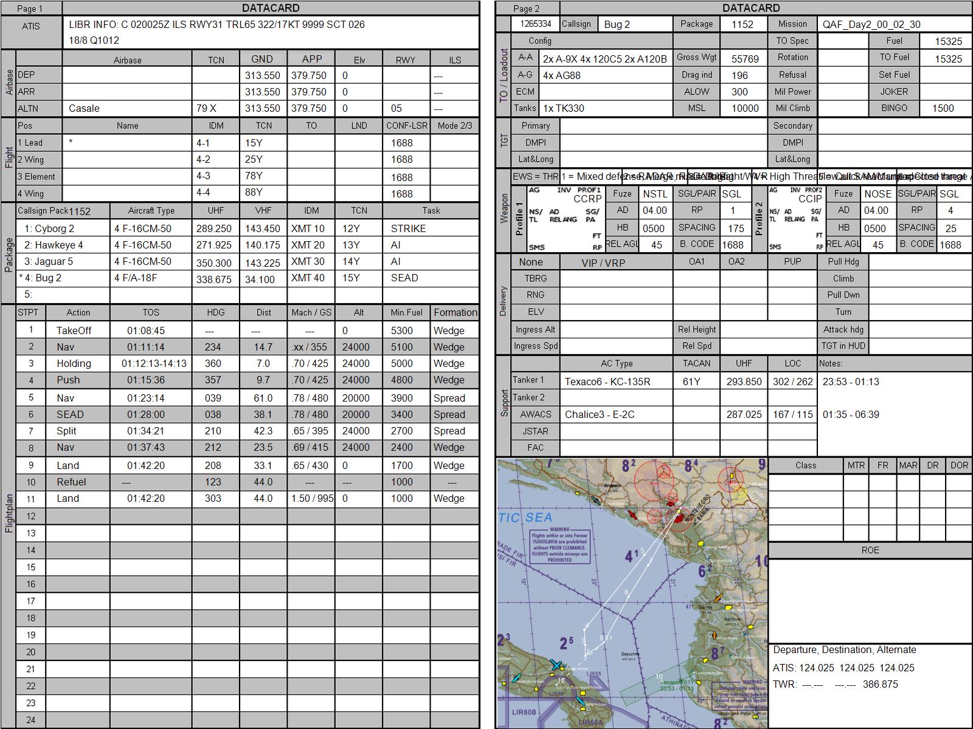Select package entry 1: Cyborg 2

(49, 228)
